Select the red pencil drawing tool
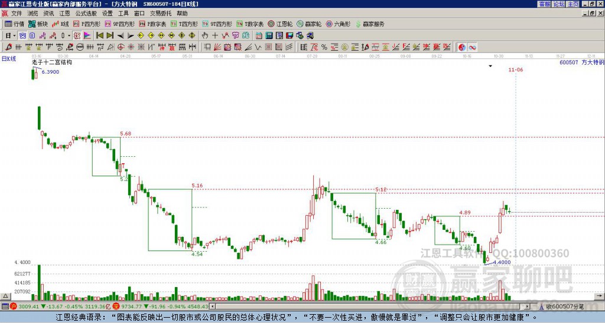 click(8, 47)
